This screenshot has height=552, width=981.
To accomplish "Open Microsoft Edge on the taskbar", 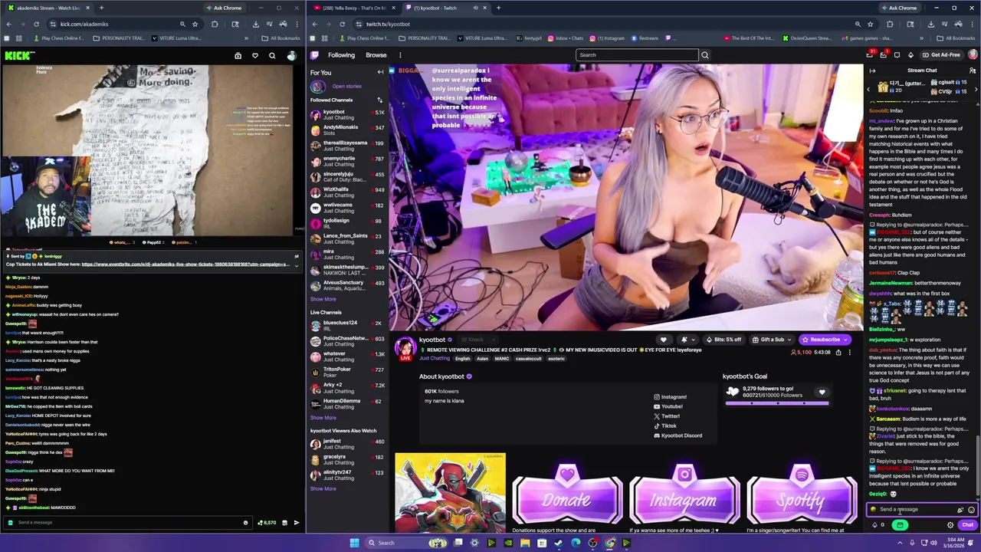I will 576,543.
